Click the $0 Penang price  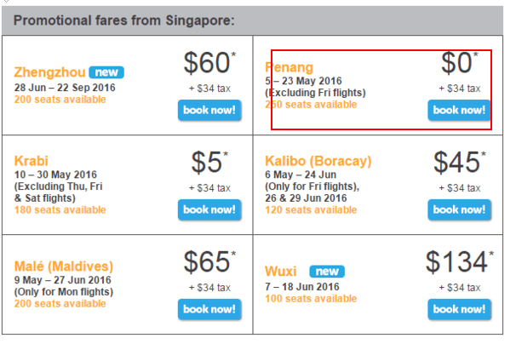tap(460, 62)
